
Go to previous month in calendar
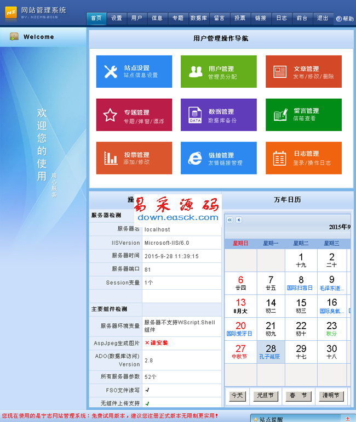click(239, 220)
